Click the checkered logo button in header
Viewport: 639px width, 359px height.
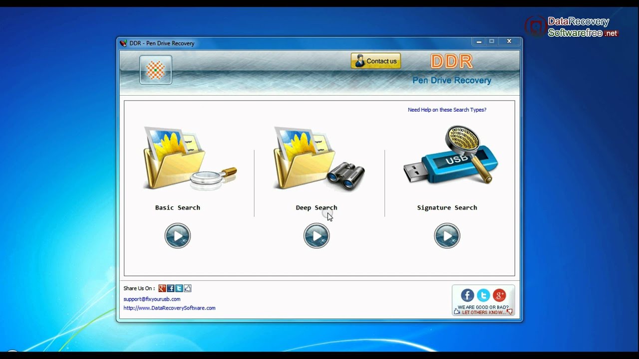[156, 70]
